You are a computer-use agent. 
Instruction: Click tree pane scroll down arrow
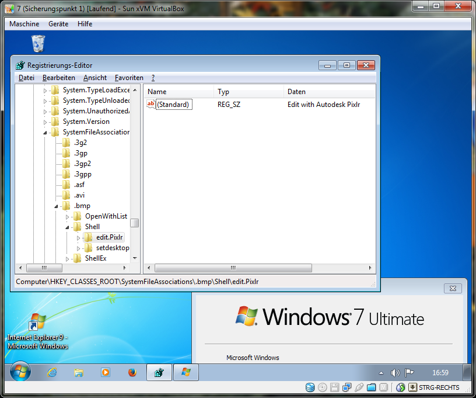click(x=135, y=258)
